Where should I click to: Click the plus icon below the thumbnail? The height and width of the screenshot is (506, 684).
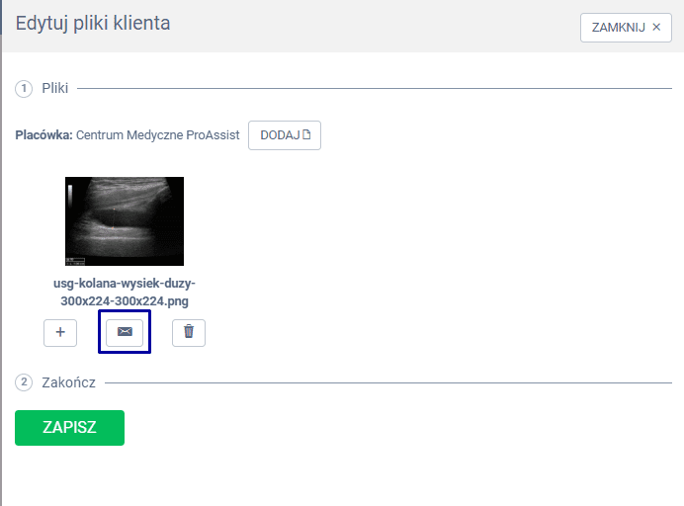[60, 333]
